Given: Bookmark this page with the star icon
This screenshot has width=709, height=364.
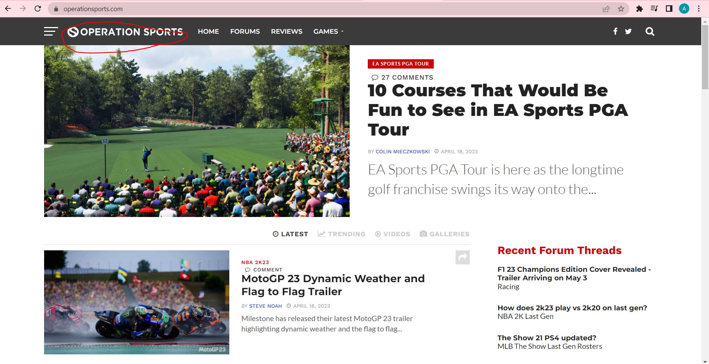Looking at the screenshot, I should click(621, 9).
